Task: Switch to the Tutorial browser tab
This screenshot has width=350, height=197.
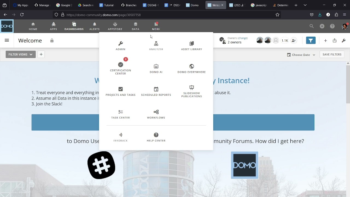Action: (x=107, y=5)
